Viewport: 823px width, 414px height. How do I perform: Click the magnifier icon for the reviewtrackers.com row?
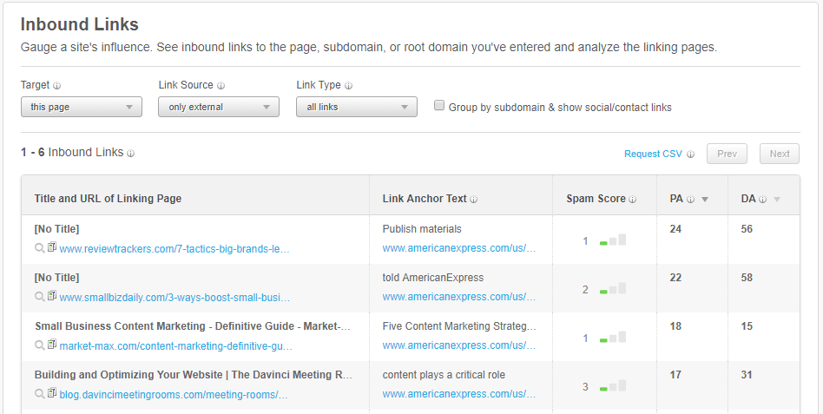(x=39, y=247)
